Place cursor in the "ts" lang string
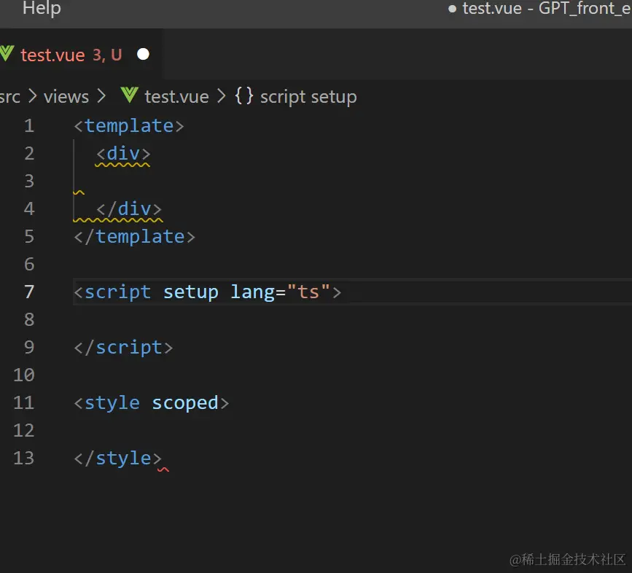Image resolution: width=632 pixels, height=573 pixels. coord(309,292)
